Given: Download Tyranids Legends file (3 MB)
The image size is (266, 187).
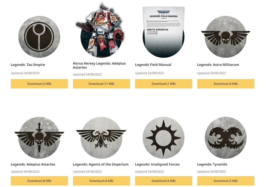Looking at the screenshot, I should (226, 181).
